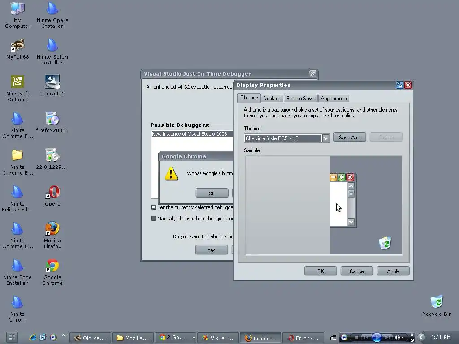The height and width of the screenshot is (344, 459).
Task: Click the sample window scrollbar down arrow
Action: 351,222
